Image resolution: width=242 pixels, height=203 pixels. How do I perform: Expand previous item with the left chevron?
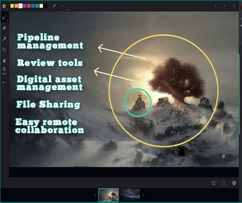click(215, 5)
